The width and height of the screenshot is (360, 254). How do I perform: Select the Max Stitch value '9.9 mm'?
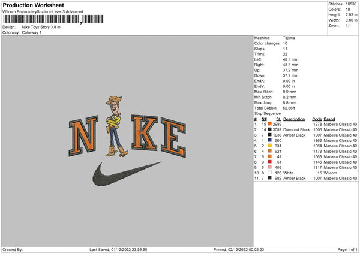(x=290, y=92)
